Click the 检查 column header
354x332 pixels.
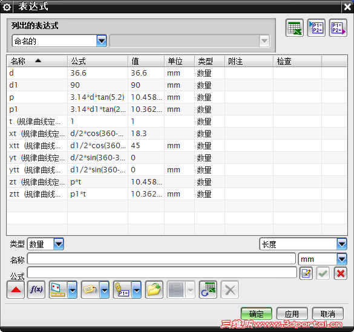click(x=297, y=61)
